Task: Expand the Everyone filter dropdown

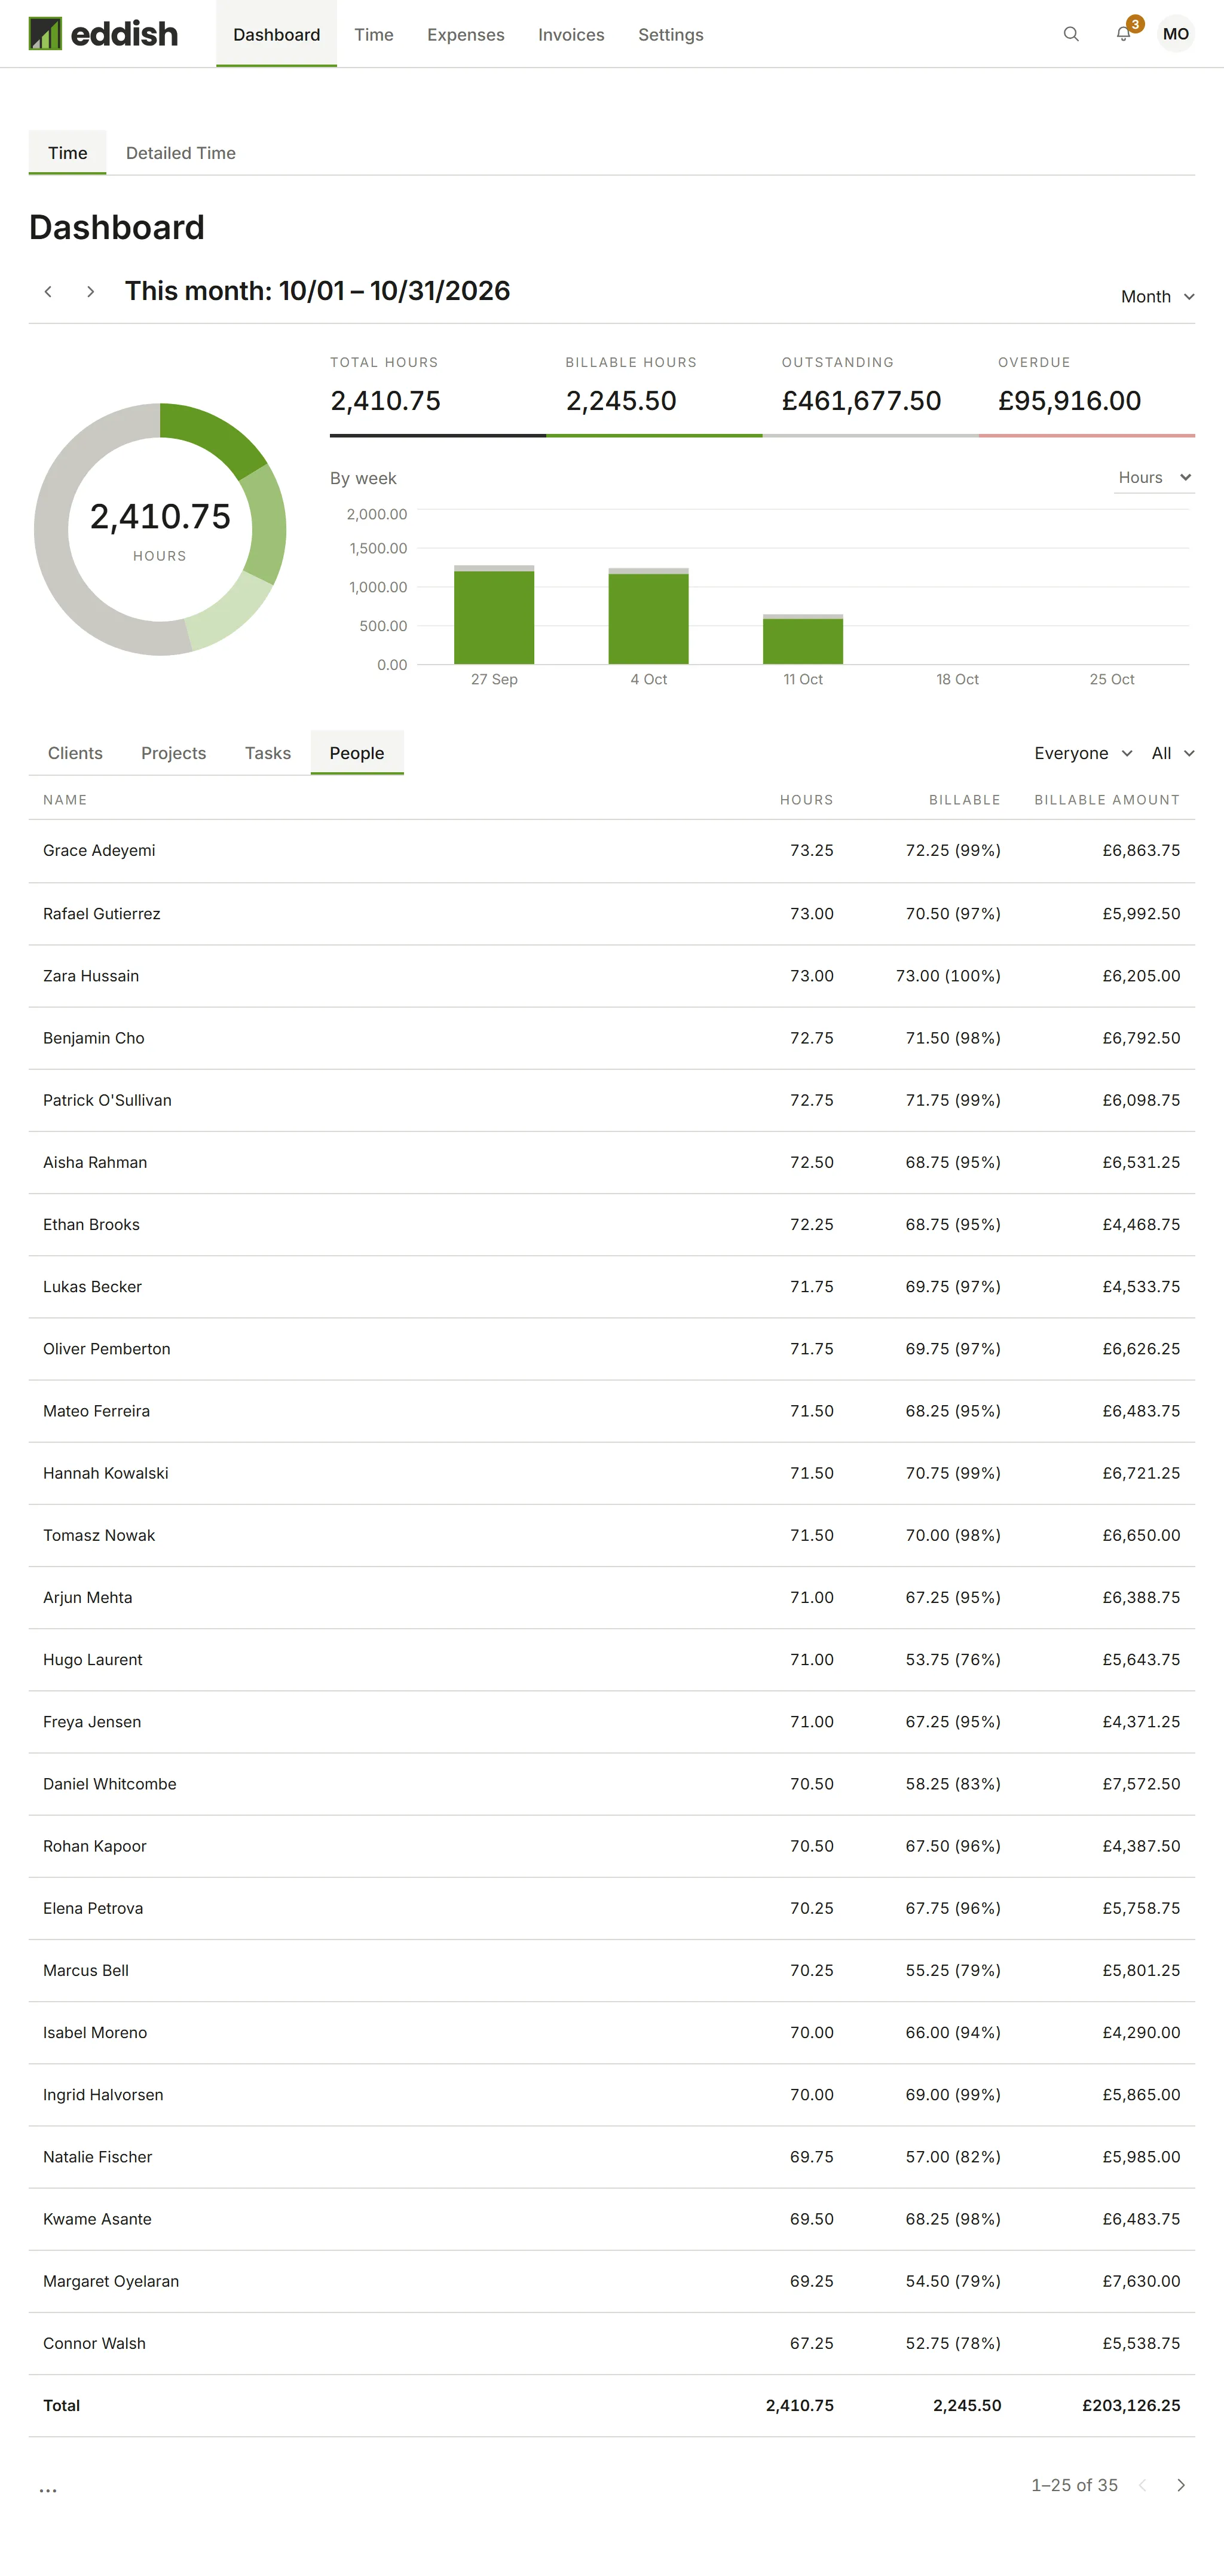Action: [x=1083, y=753]
